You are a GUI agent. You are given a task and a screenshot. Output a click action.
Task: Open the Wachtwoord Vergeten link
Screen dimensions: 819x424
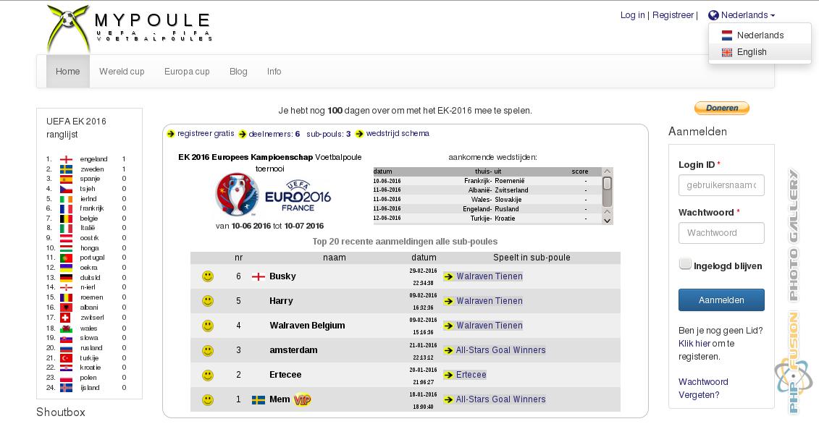702,389
